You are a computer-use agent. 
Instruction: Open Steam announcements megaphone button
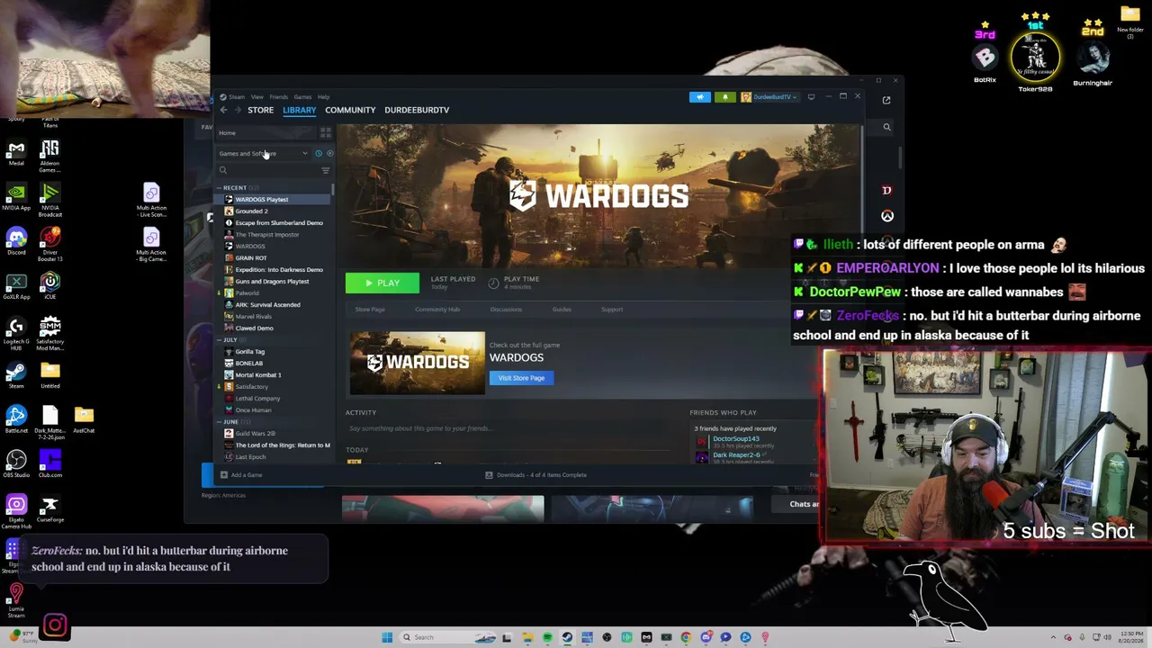(699, 97)
